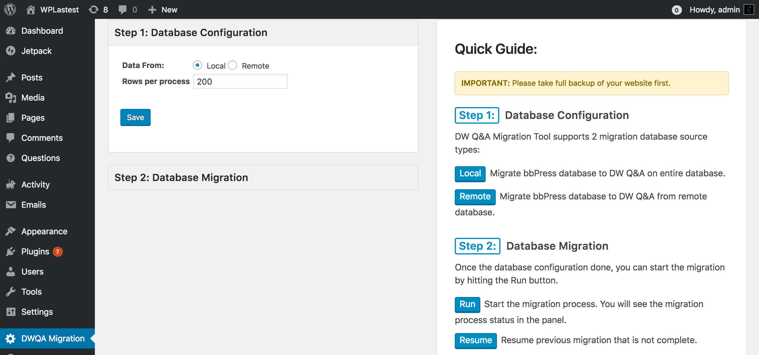
Task: Open the Emails menu item
Action: pos(34,205)
